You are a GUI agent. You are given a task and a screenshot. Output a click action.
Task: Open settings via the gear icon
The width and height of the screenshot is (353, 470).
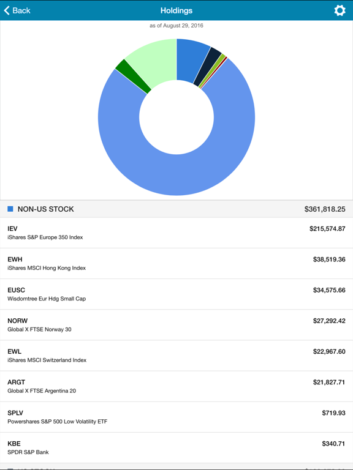point(340,10)
